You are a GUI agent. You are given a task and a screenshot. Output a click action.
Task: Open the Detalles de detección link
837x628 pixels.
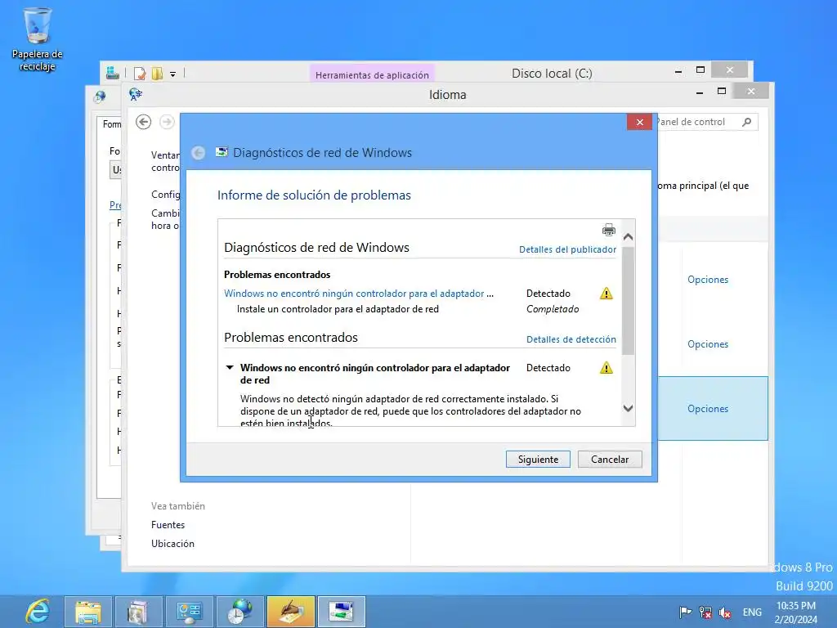click(x=571, y=339)
